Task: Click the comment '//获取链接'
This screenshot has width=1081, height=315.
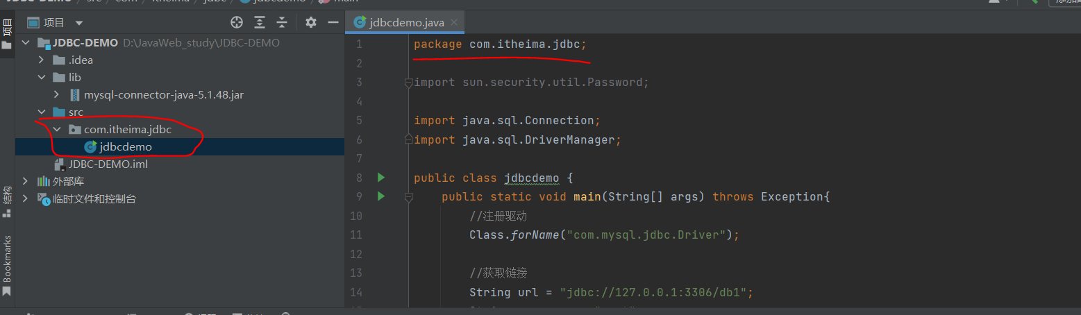Action: click(x=498, y=273)
